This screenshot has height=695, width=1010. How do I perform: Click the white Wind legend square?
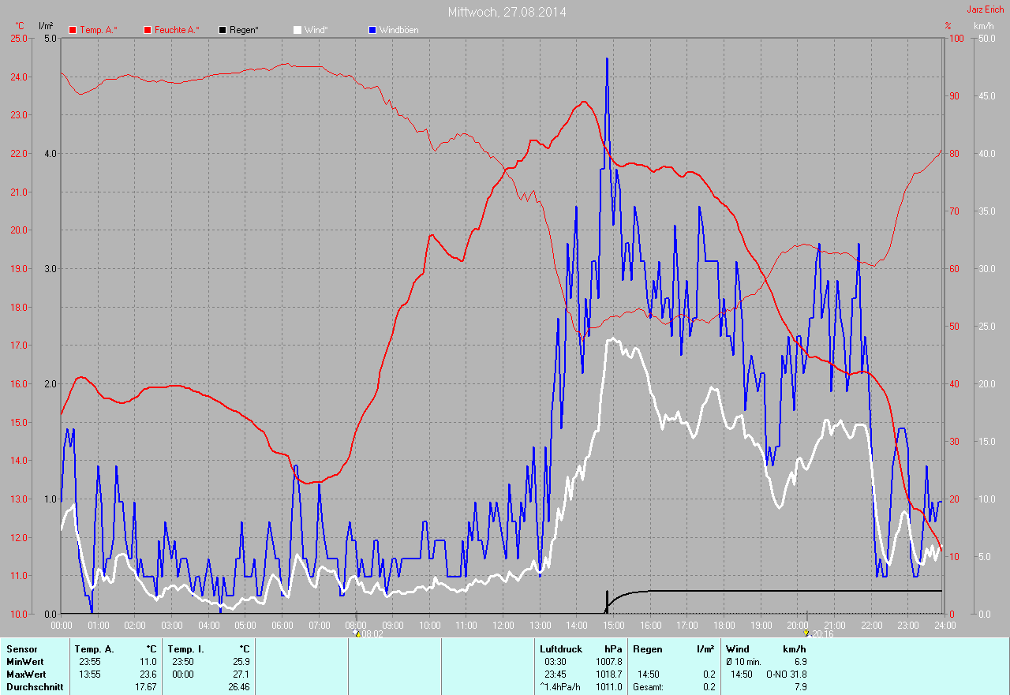(x=297, y=30)
